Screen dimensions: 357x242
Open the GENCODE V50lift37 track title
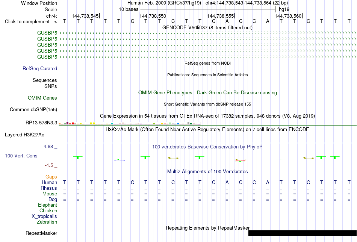click(207, 27)
